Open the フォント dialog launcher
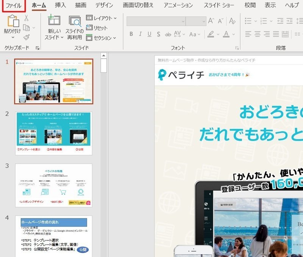The width and height of the screenshot is (303, 257). tap(237, 48)
